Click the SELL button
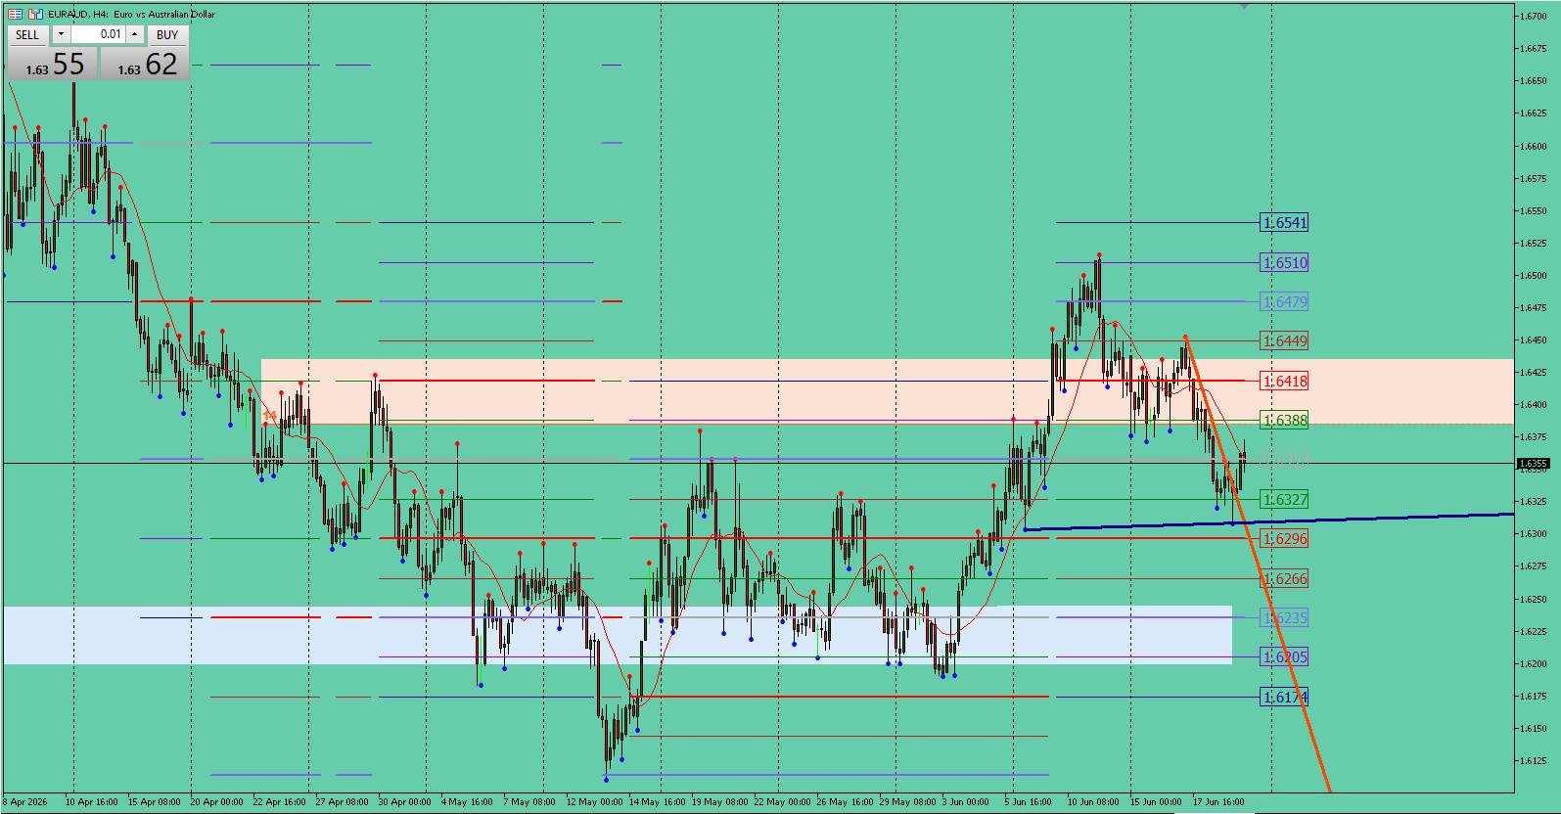Image resolution: width=1561 pixels, height=814 pixels. (27, 34)
